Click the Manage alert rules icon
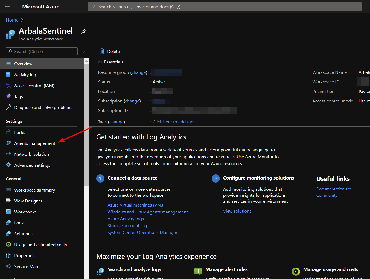 click(x=198, y=271)
